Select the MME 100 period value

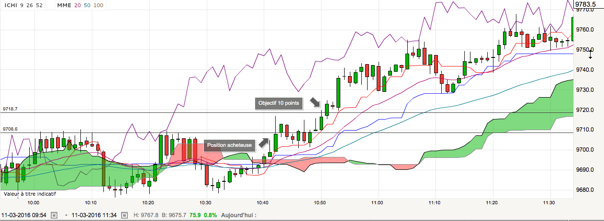click(99, 5)
